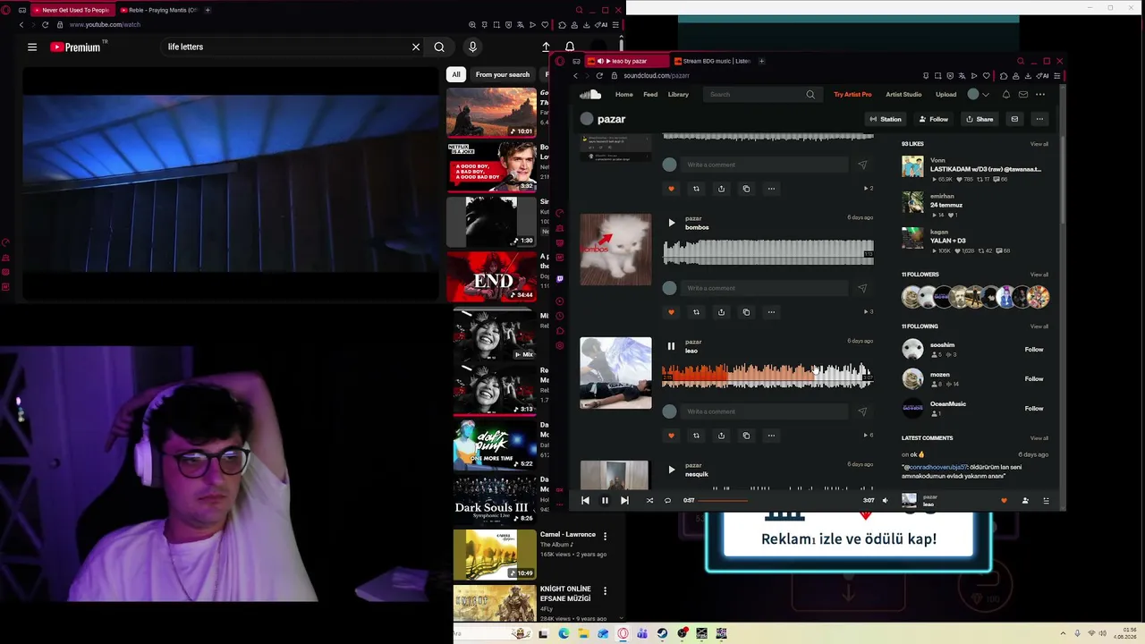Switch to Stream BDG music tab
This screenshot has width=1145, height=644.
(x=713, y=61)
